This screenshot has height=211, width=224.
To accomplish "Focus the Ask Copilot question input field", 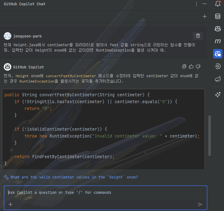I will [x=106, y=198].
